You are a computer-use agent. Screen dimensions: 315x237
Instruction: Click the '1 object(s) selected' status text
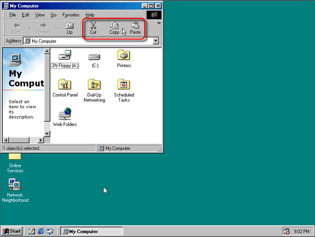coord(21,148)
